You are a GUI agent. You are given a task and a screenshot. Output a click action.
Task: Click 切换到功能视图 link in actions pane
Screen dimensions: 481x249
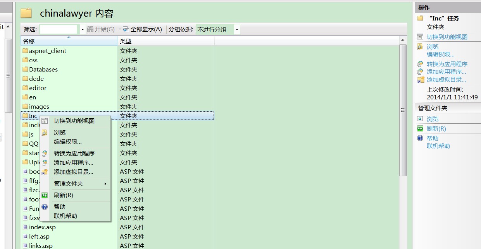click(447, 37)
